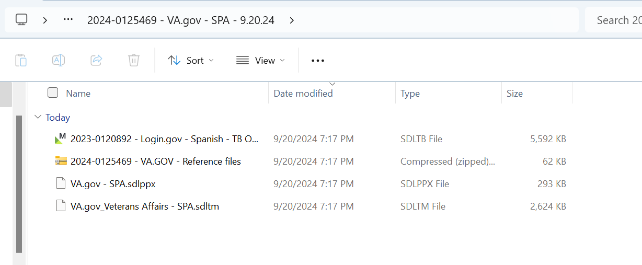The image size is (642, 265).
Task: Sort by the Name column header
Action: click(78, 94)
